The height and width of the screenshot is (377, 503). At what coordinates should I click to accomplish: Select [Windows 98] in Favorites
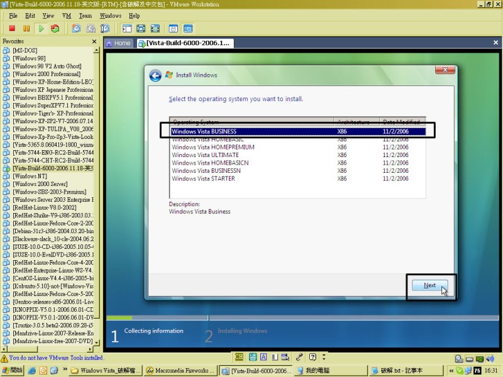[29, 58]
